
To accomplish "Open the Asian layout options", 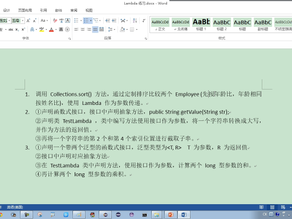I will [123, 21].
